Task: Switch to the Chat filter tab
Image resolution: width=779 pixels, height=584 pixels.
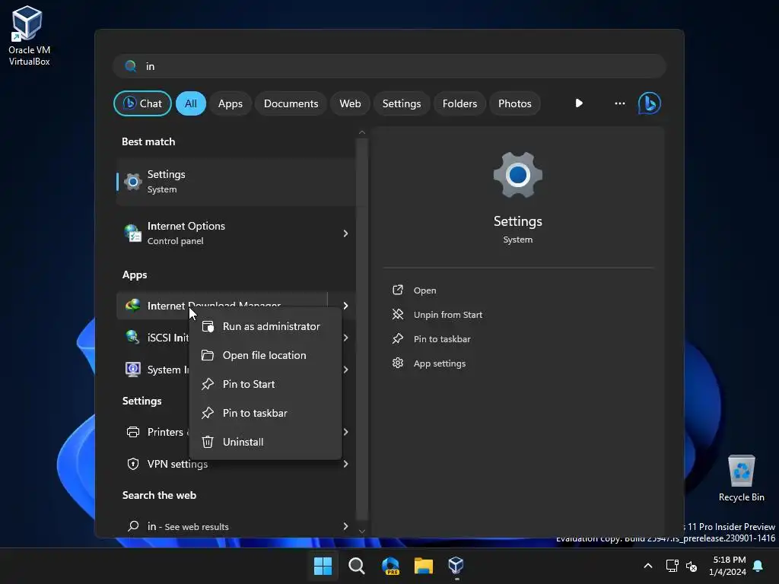Action: click(x=142, y=103)
